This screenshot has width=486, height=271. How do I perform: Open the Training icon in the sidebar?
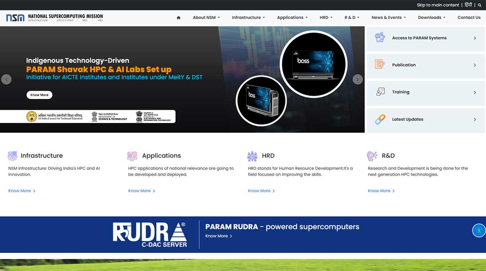(x=379, y=92)
